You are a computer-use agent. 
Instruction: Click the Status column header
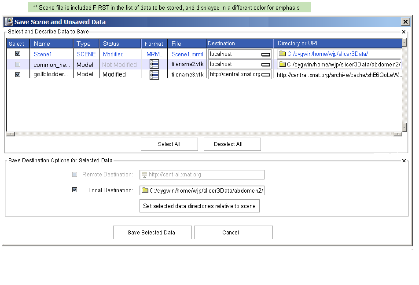pyautogui.click(x=120, y=44)
